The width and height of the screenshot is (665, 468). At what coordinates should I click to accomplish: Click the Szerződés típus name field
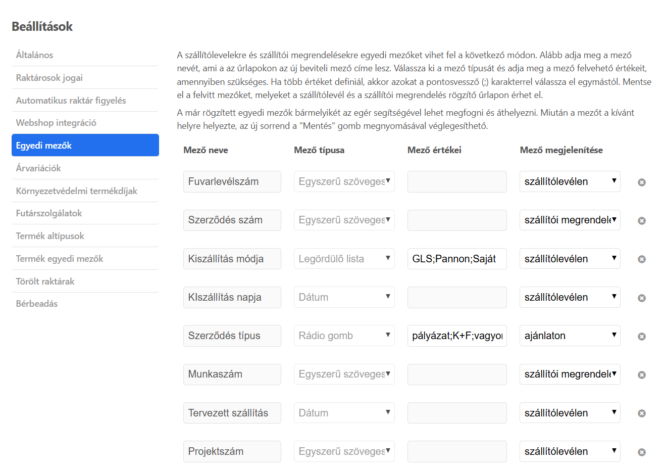232,336
